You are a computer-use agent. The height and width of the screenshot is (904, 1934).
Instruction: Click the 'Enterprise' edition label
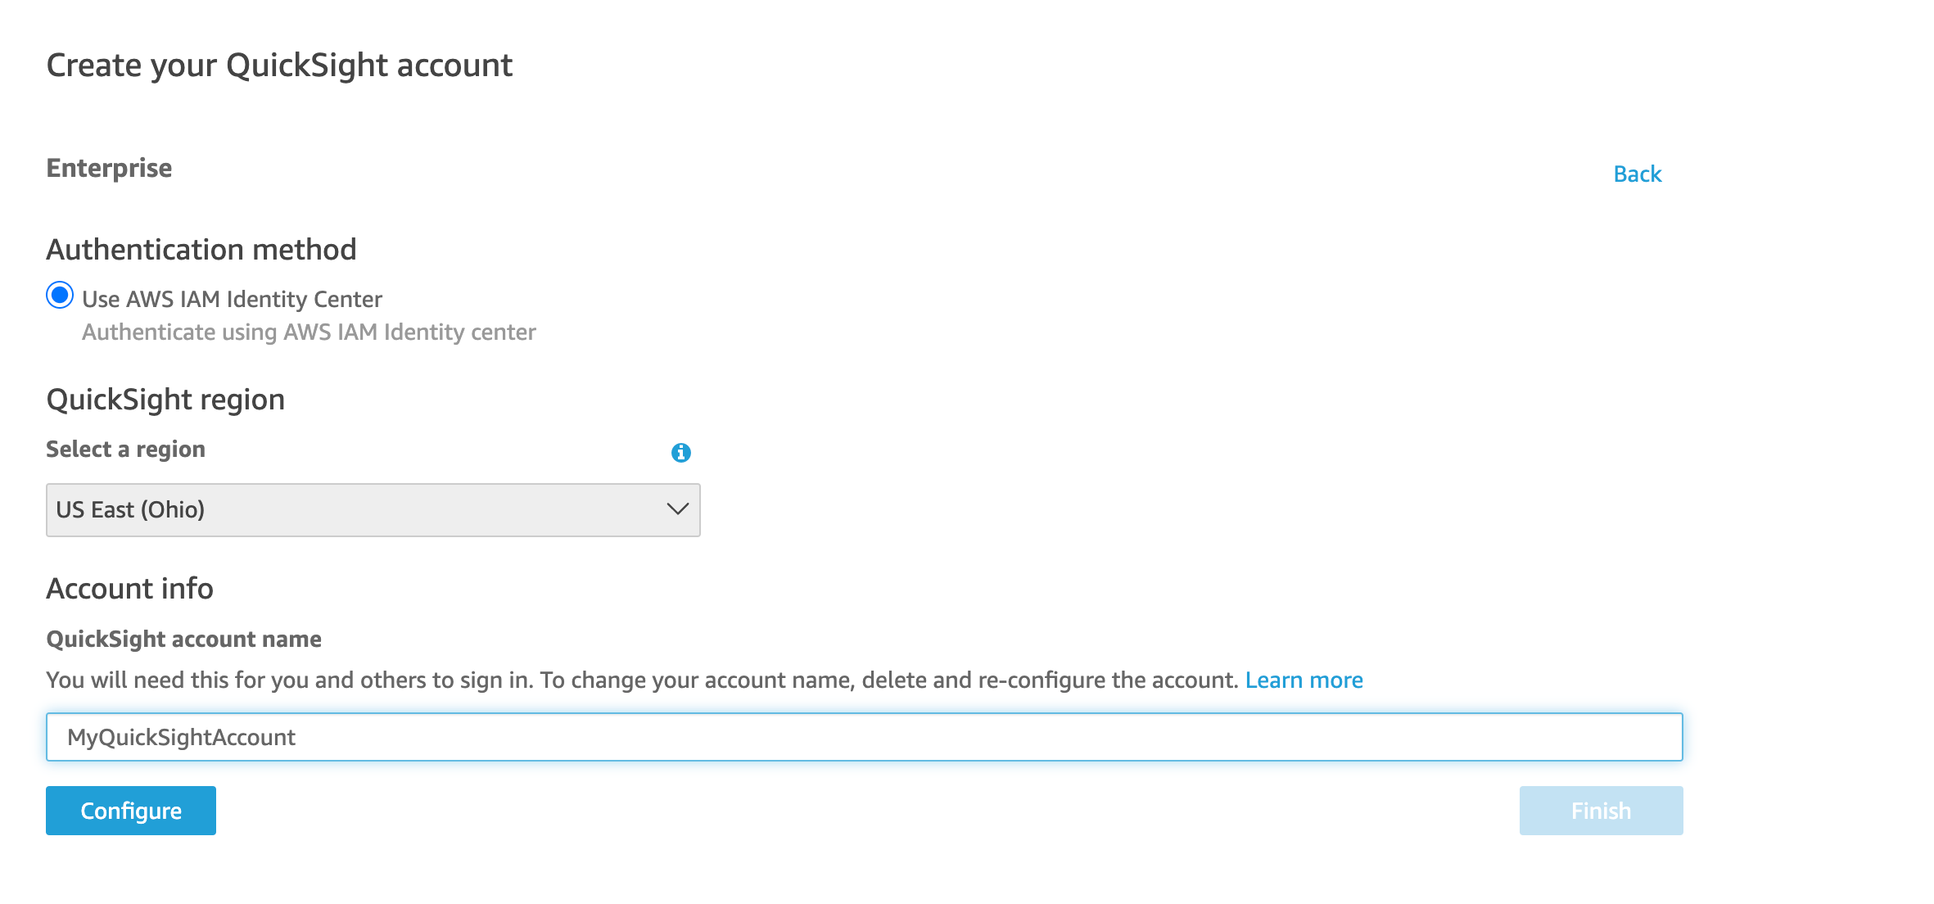tap(109, 168)
